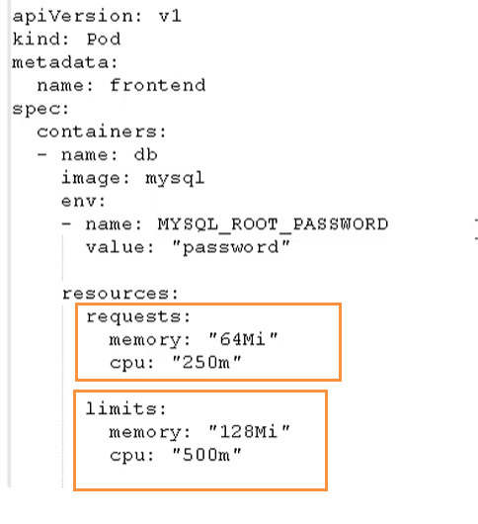Click the requests: key in orange box
The height and width of the screenshot is (524, 478).
pyautogui.click(x=138, y=316)
